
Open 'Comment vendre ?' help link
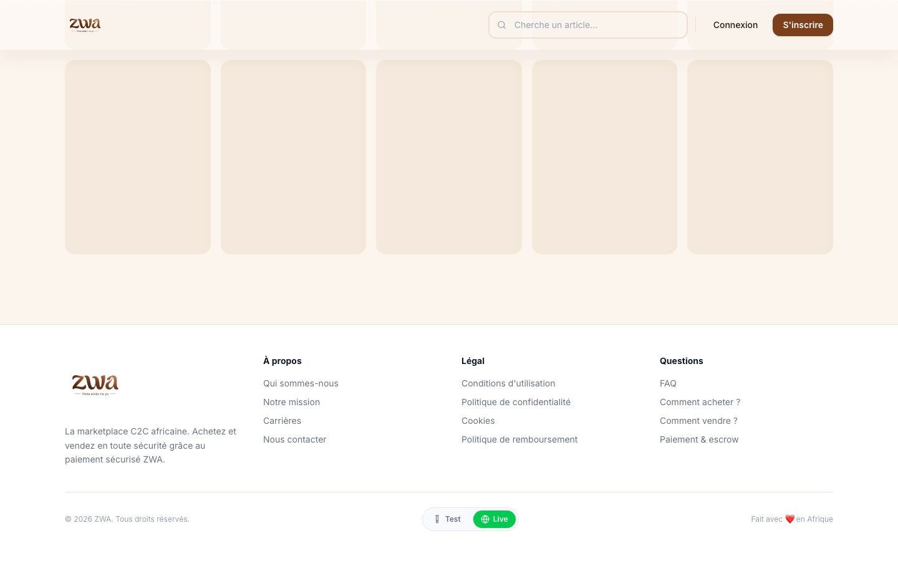click(698, 421)
